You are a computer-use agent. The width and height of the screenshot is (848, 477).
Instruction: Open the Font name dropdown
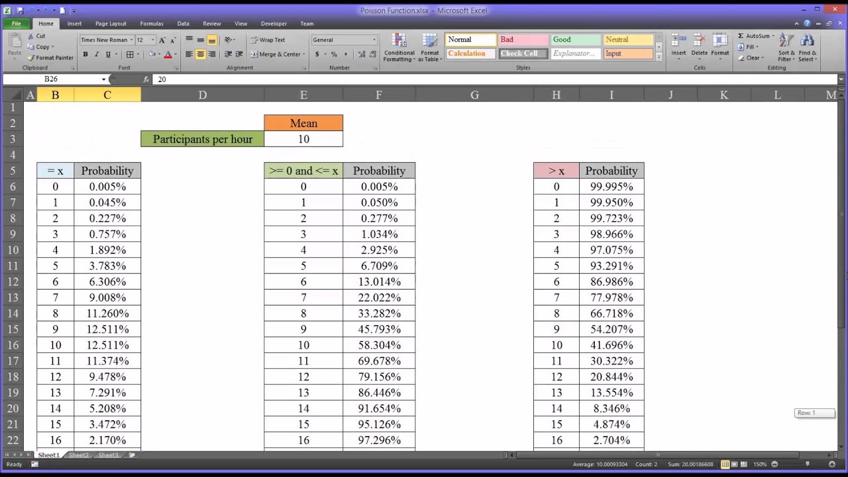pyautogui.click(x=132, y=40)
